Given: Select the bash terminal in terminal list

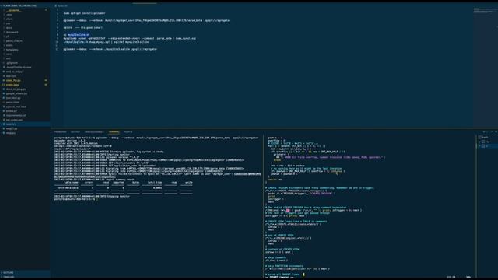Looking at the screenshot, I should tap(485, 138).
